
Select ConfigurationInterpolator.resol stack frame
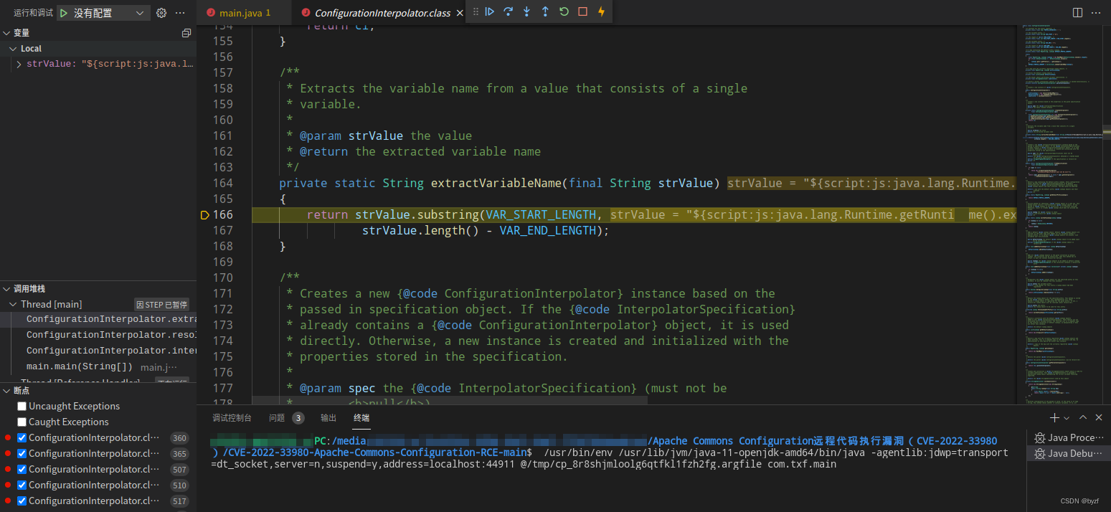(98, 336)
